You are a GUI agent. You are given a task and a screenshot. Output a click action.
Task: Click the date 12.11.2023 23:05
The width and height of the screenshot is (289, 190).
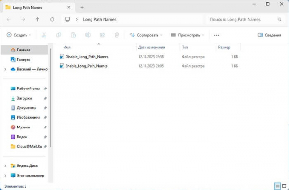pyautogui.click(x=151, y=66)
